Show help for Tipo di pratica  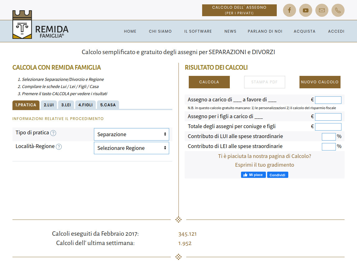53,133
